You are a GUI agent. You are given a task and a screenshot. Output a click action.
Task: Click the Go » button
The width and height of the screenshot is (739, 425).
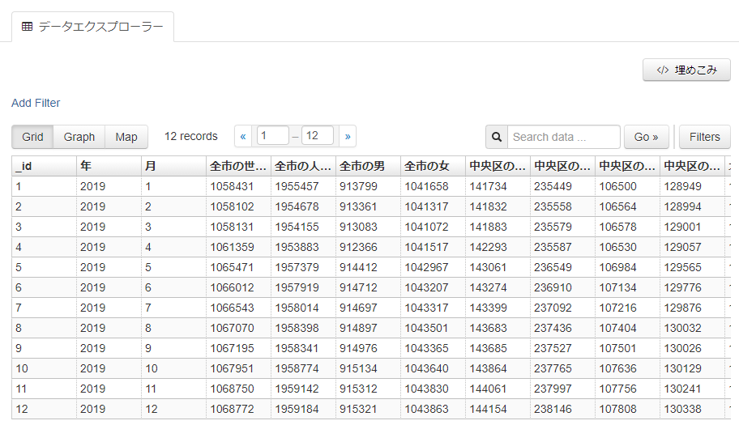[646, 137]
